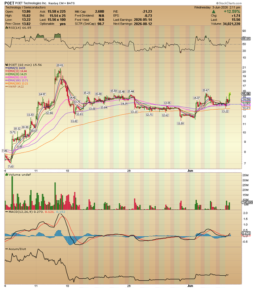Click the Next Earnings date 2026-08-12
This screenshot has width=253, height=288.
(x=143, y=24)
